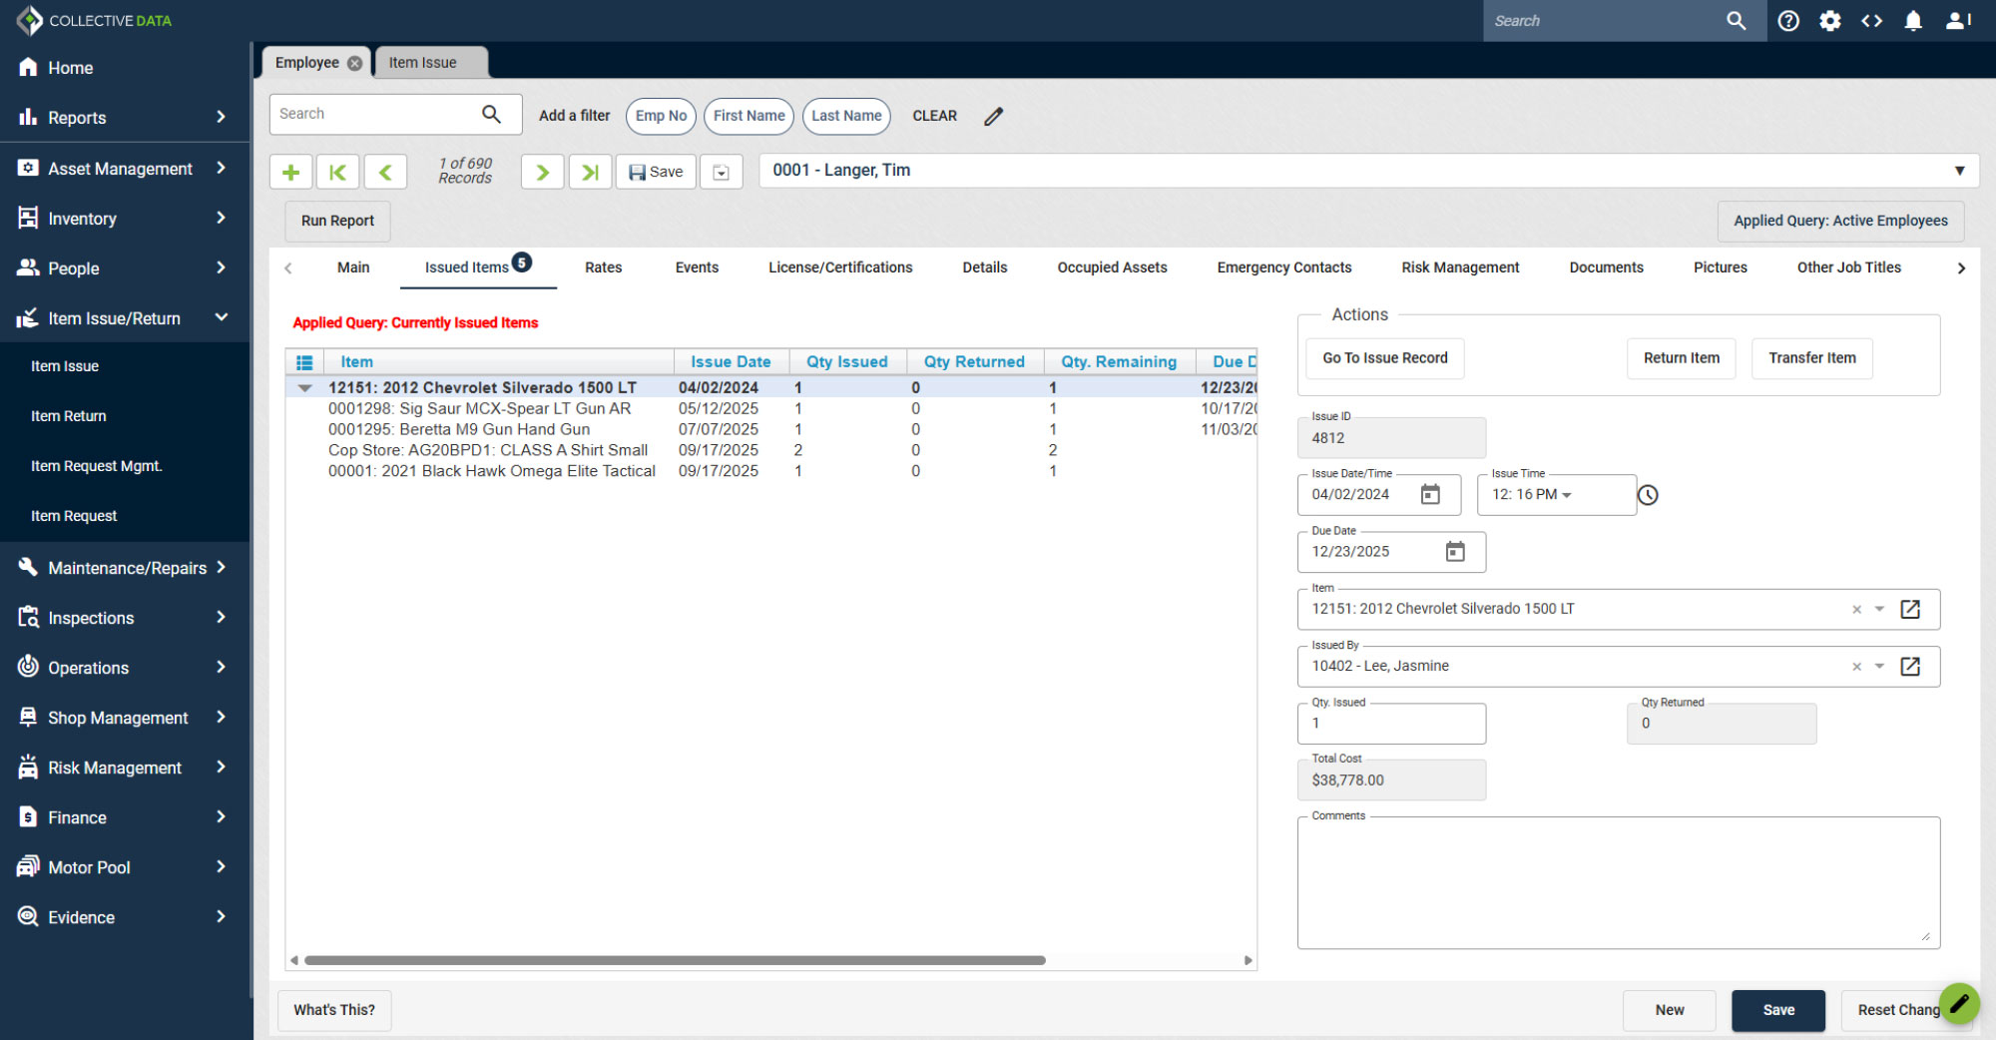Toggle the Emp No filter chip
This screenshot has width=1996, height=1040.
[x=661, y=116]
